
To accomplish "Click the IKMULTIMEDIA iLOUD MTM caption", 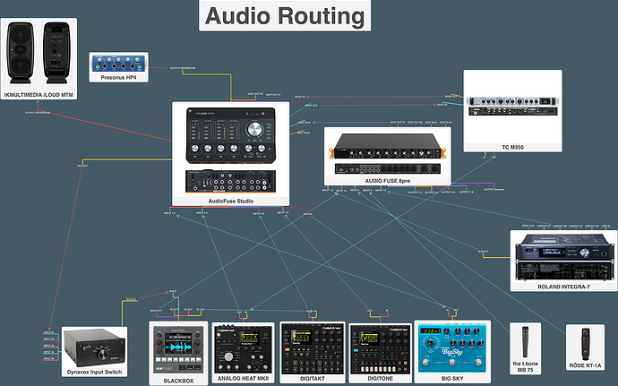I will point(39,95).
